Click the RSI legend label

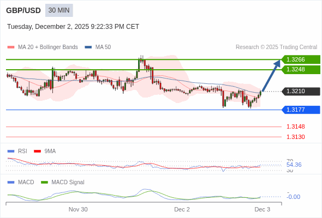(22, 152)
